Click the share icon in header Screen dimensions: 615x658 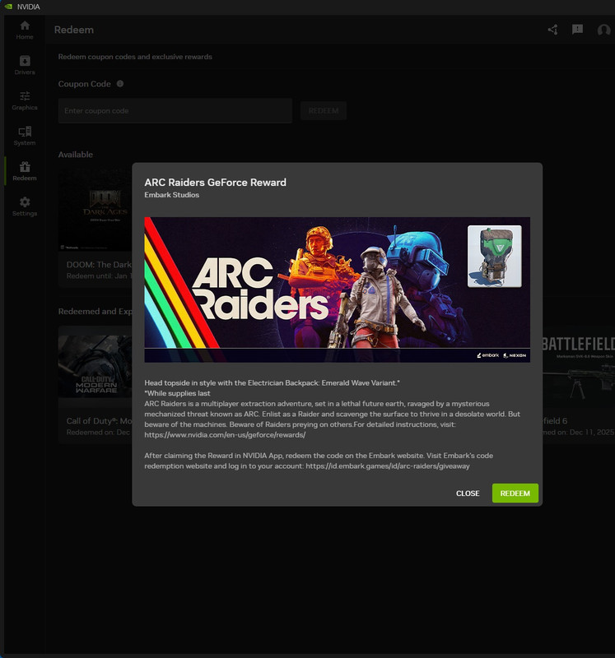click(552, 30)
